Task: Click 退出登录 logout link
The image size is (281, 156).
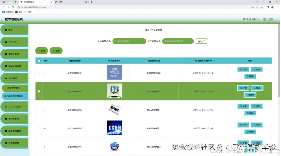Action: [x=268, y=19]
